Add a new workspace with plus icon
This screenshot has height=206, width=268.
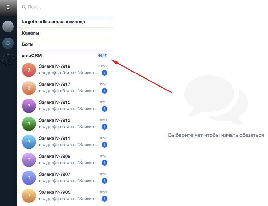pyautogui.click(x=8, y=60)
